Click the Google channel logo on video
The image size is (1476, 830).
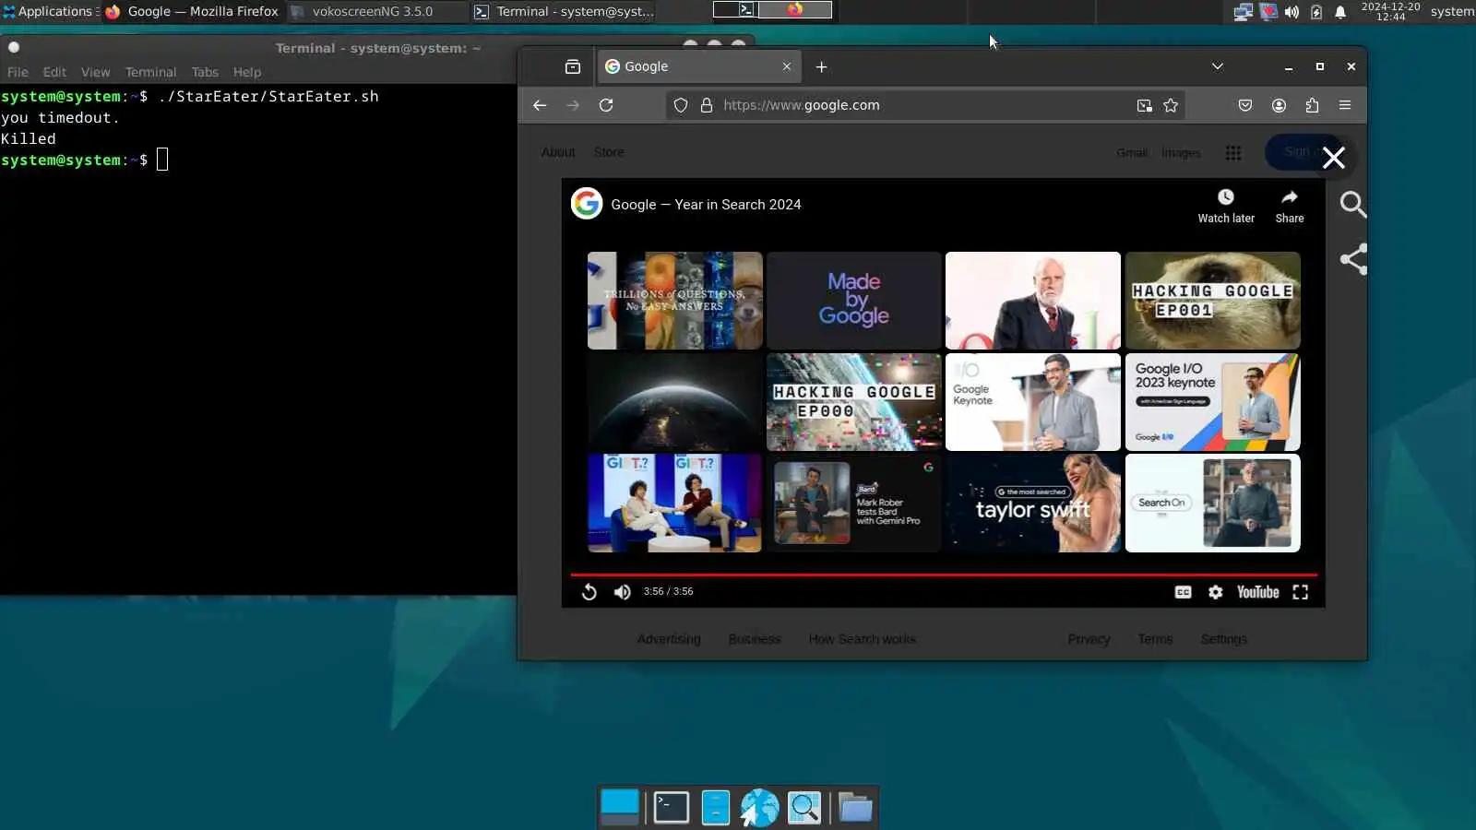pyautogui.click(x=587, y=203)
